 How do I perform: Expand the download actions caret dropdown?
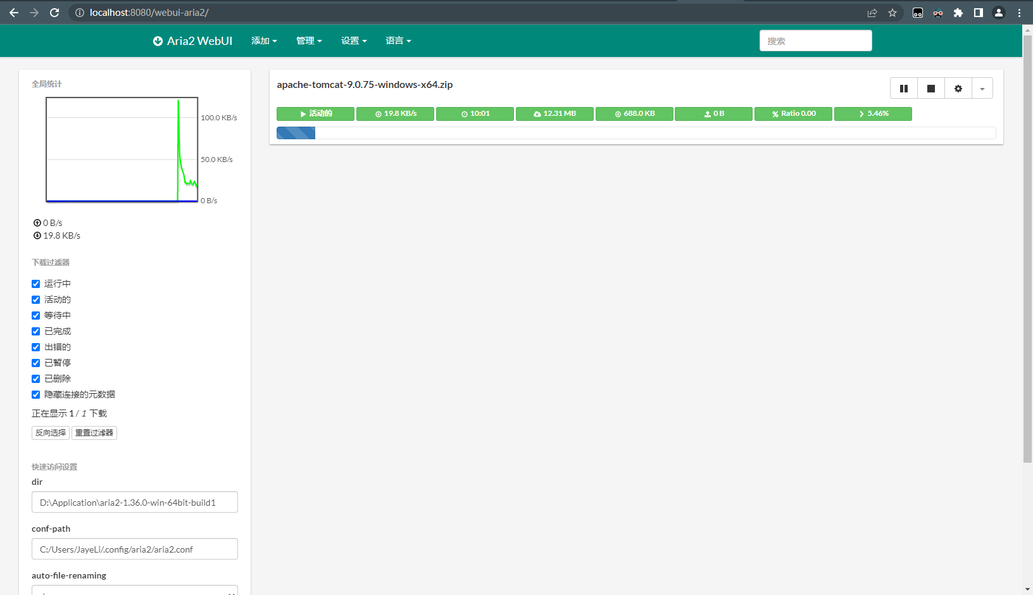point(982,89)
